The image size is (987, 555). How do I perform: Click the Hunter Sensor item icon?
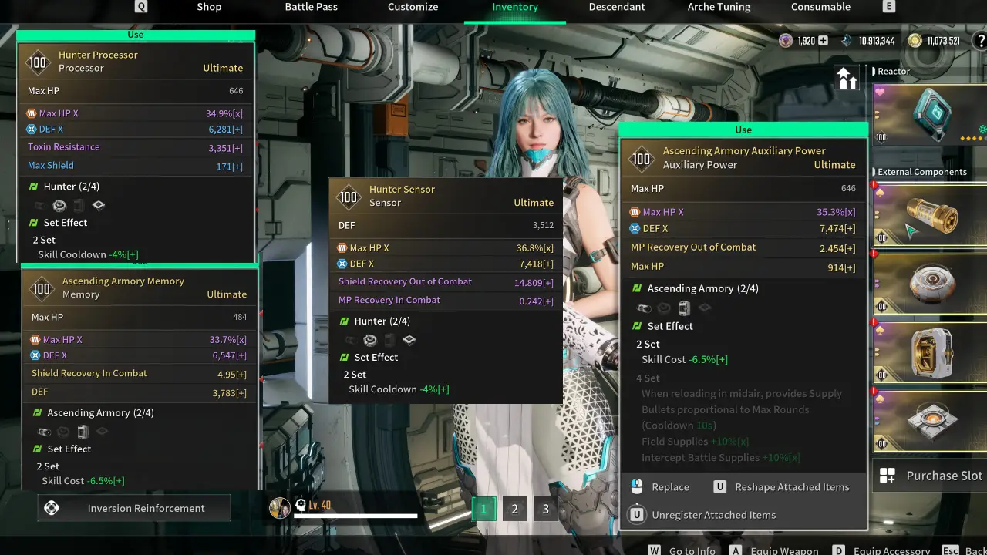point(349,197)
